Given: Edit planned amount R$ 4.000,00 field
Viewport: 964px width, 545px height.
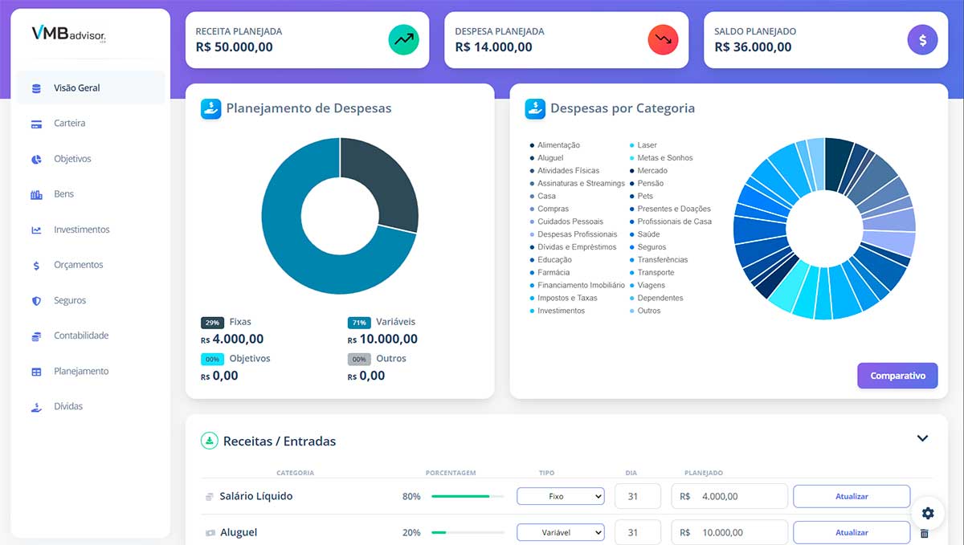Looking at the screenshot, I should point(729,497).
